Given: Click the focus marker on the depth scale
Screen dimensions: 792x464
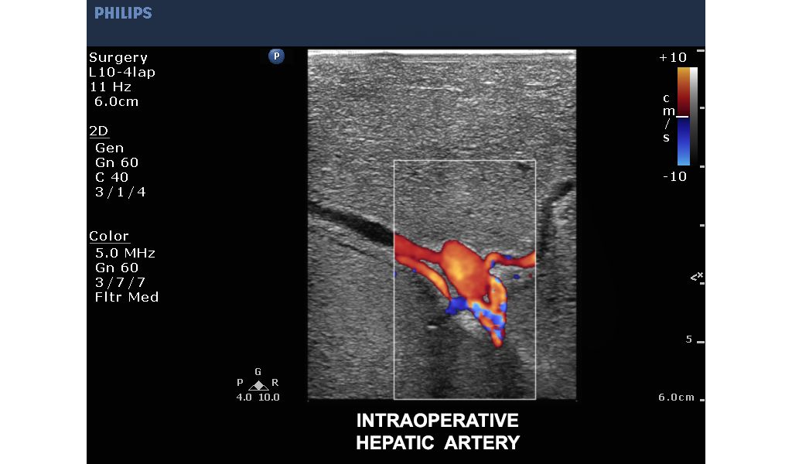Looking at the screenshot, I should pos(697,276).
